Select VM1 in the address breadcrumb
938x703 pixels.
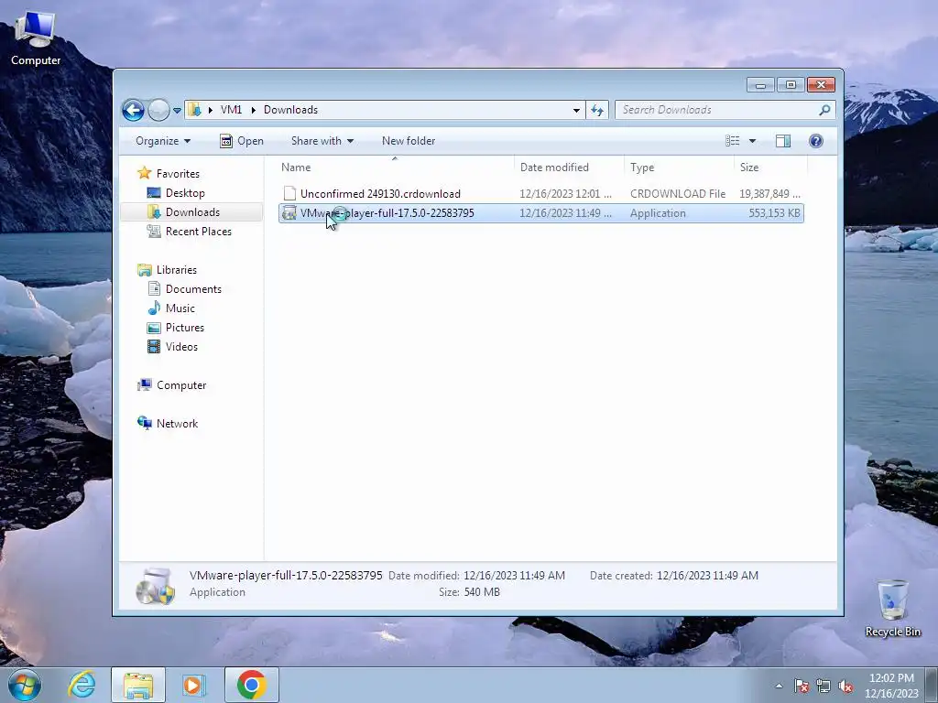tap(231, 110)
